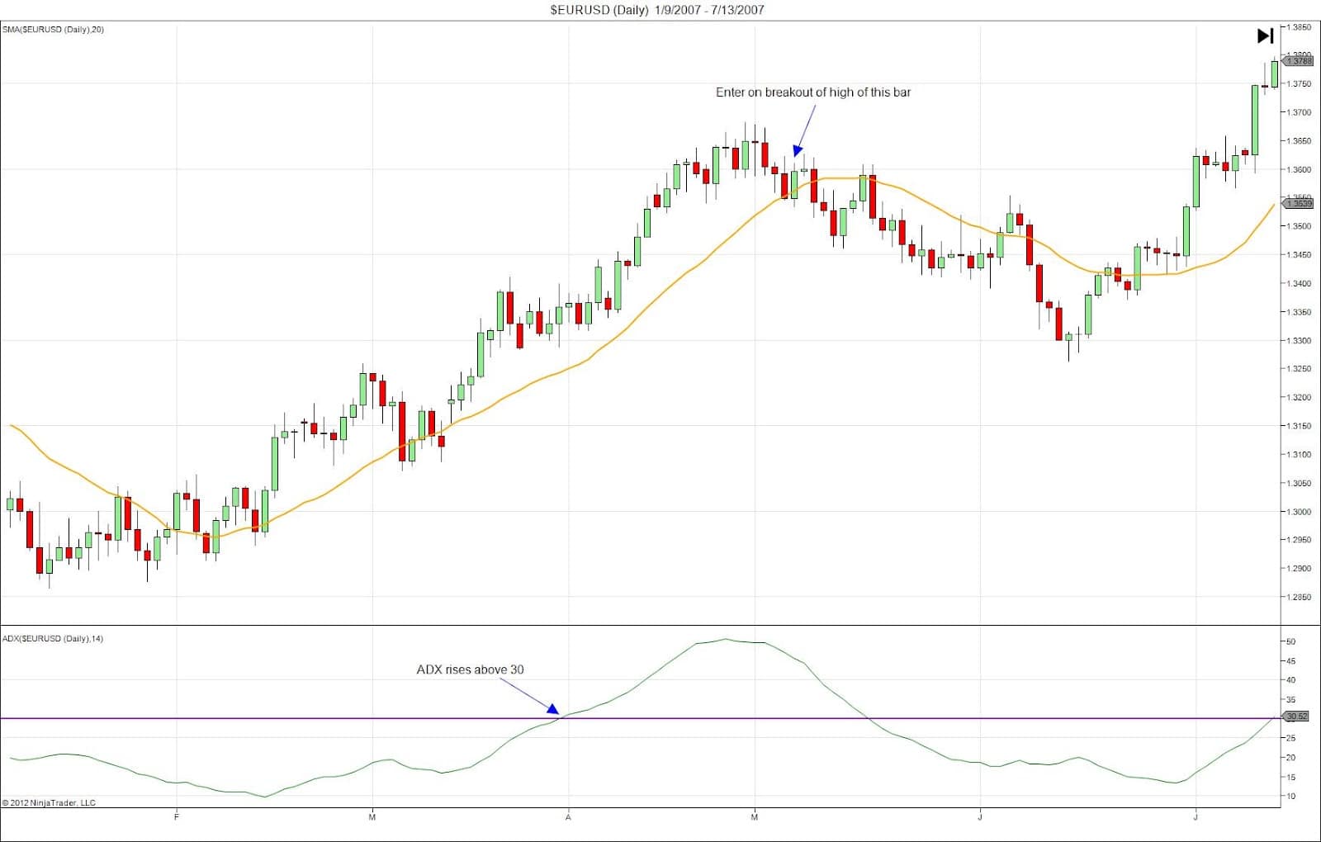Click the annotation about breakout entry

coord(814,93)
